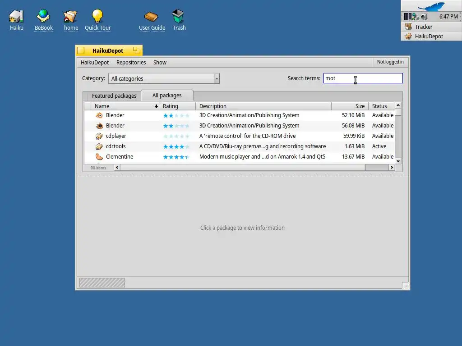The height and width of the screenshot is (346, 462).
Task: Select the cdplayer package name
Action: click(116, 136)
